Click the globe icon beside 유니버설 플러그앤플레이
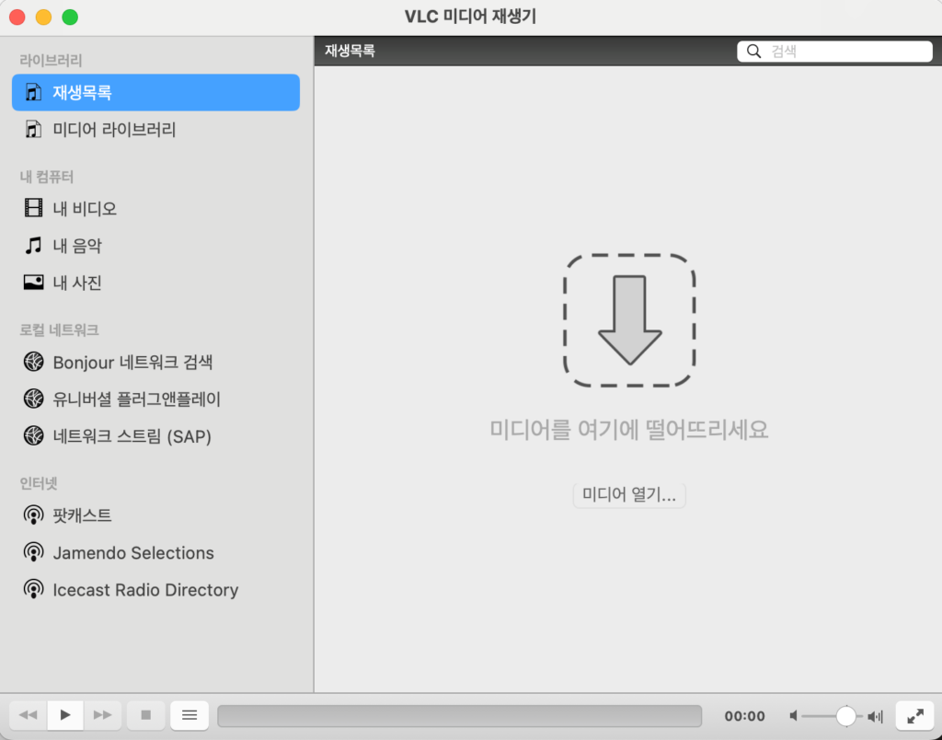This screenshot has width=942, height=740. point(34,399)
